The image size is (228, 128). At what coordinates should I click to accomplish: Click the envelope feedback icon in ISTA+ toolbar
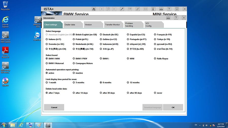point(145,9)
